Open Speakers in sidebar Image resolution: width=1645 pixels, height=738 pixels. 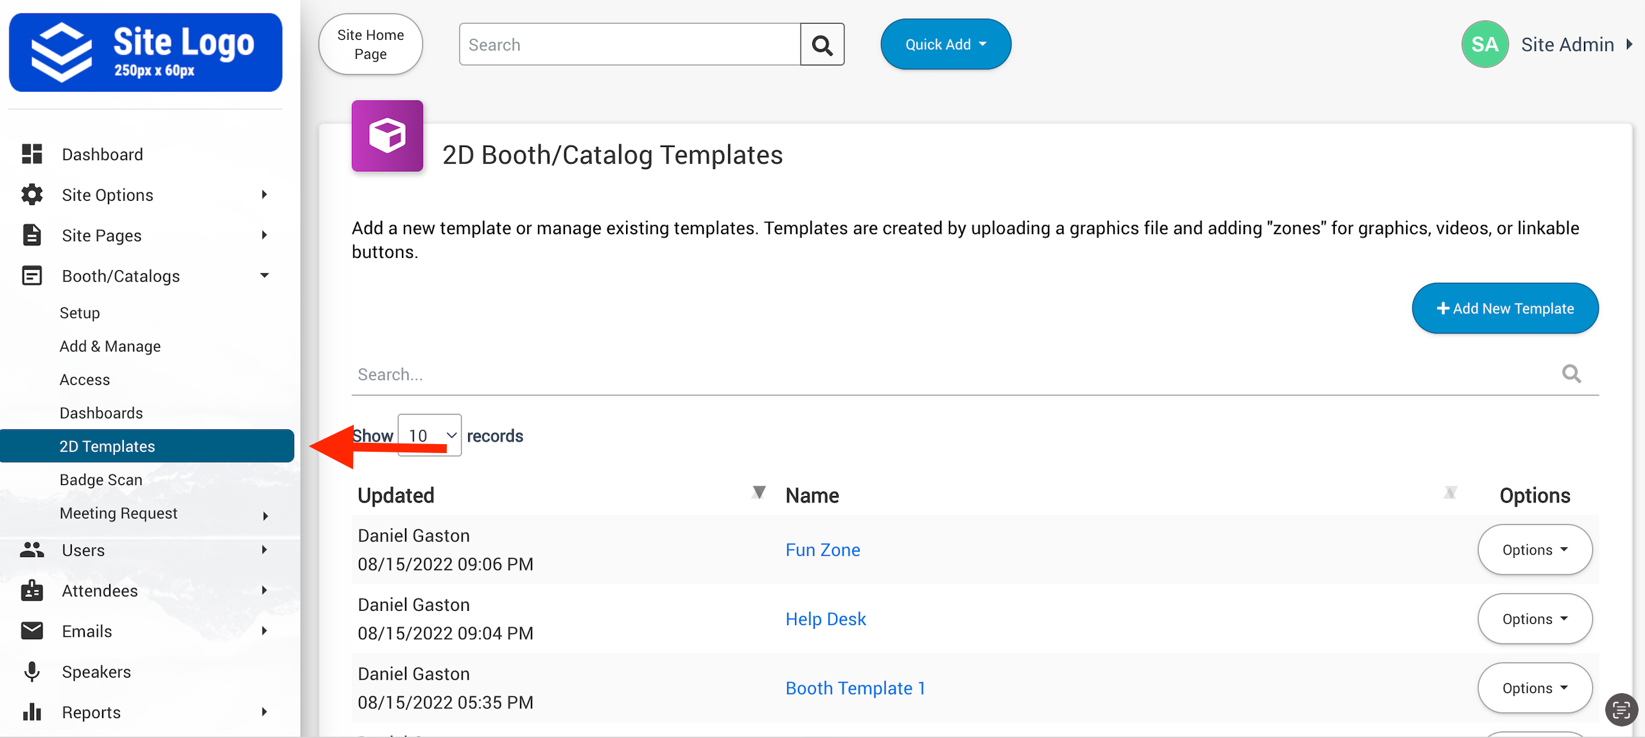pos(96,671)
